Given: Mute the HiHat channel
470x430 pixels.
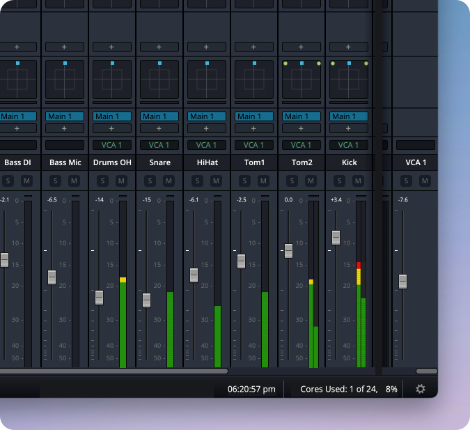Looking at the screenshot, I should click(x=216, y=181).
